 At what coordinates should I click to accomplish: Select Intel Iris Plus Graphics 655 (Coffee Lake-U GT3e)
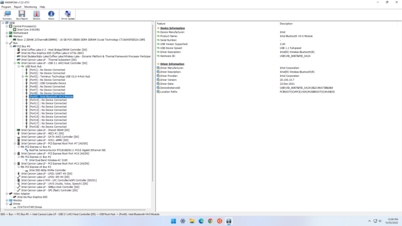coord(52,53)
